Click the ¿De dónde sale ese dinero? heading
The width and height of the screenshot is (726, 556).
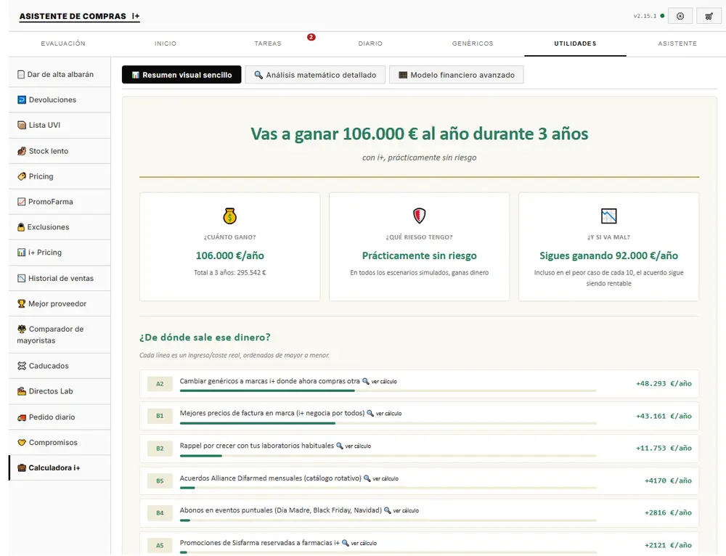point(205,338)
